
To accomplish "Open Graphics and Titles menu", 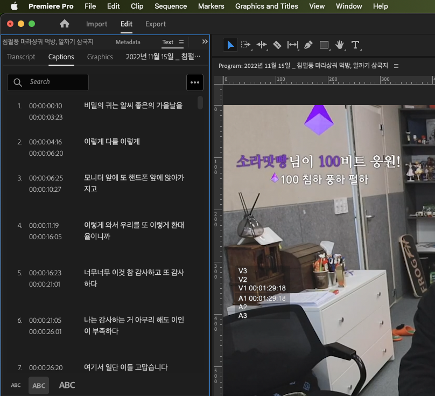I will coord(266,6).
